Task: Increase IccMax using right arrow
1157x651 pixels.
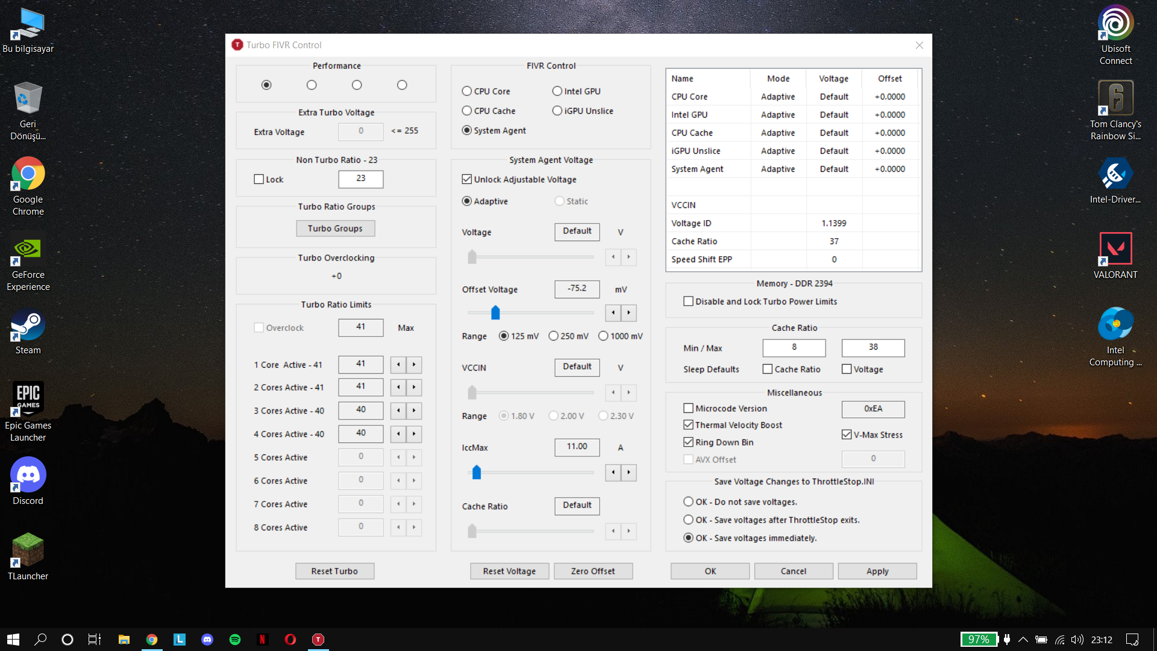Action: [629, 473]
